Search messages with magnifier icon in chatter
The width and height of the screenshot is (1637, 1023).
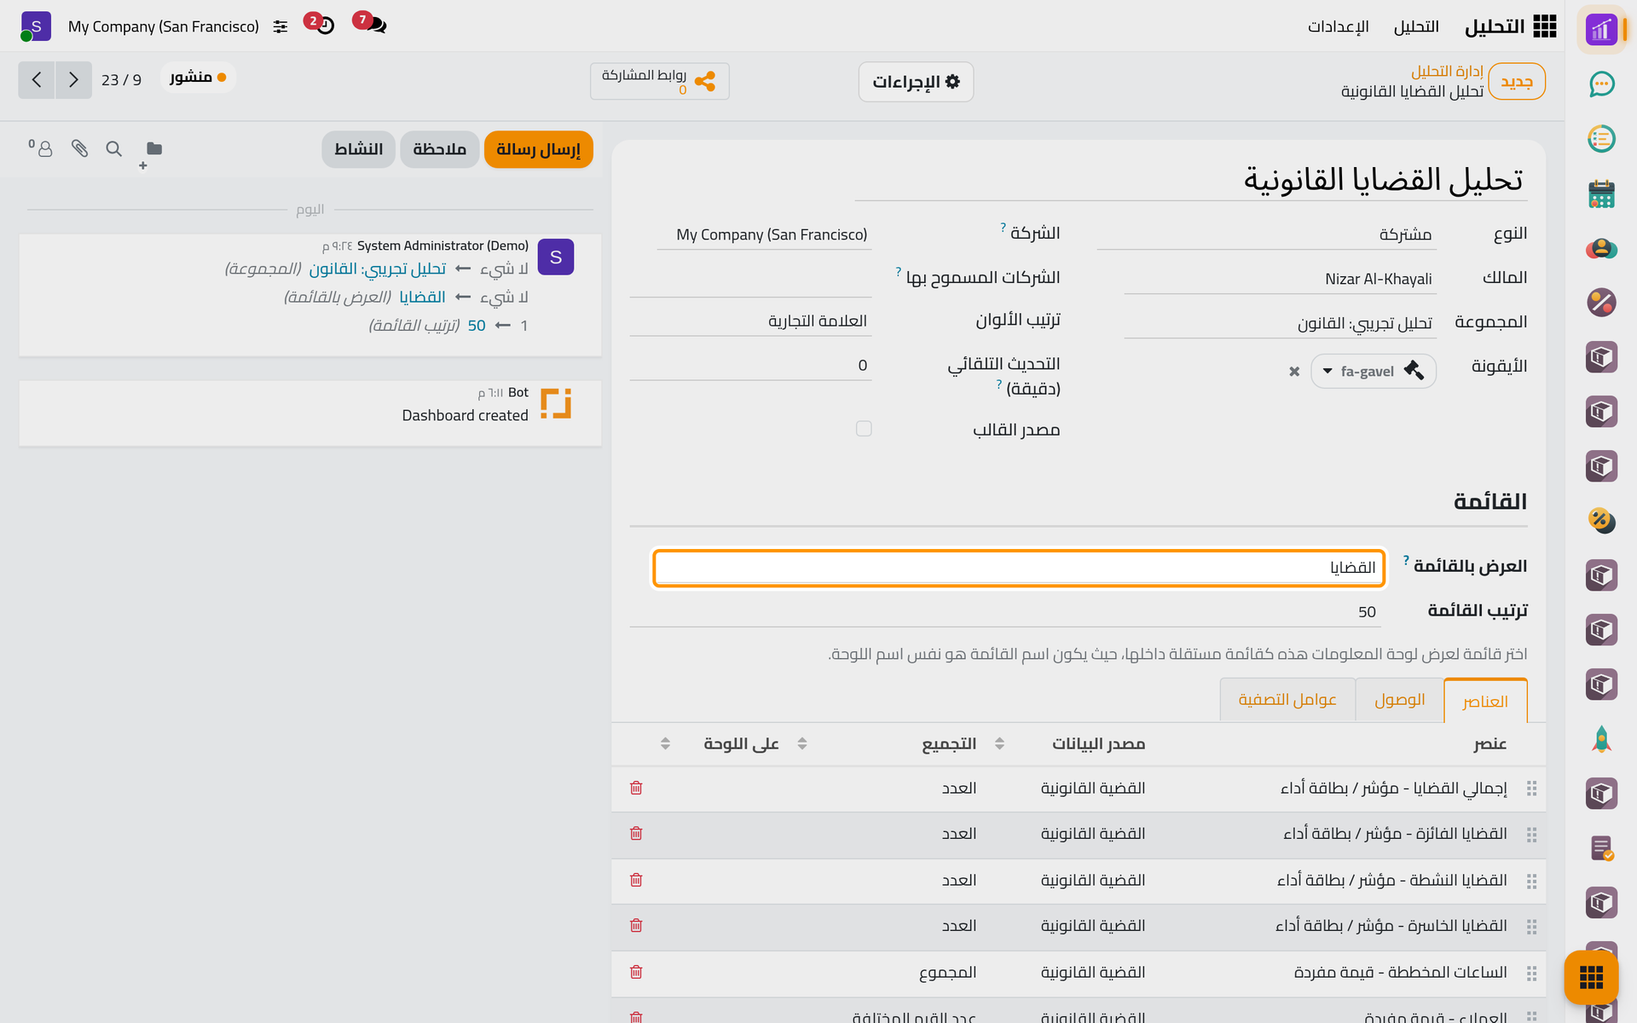113,149
